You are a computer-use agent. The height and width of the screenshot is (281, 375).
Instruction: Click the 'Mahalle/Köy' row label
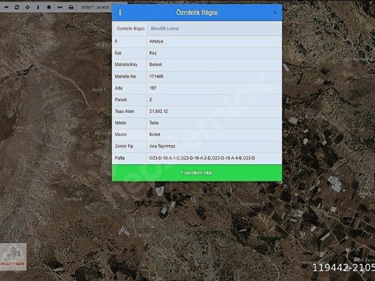coord(126,64)
